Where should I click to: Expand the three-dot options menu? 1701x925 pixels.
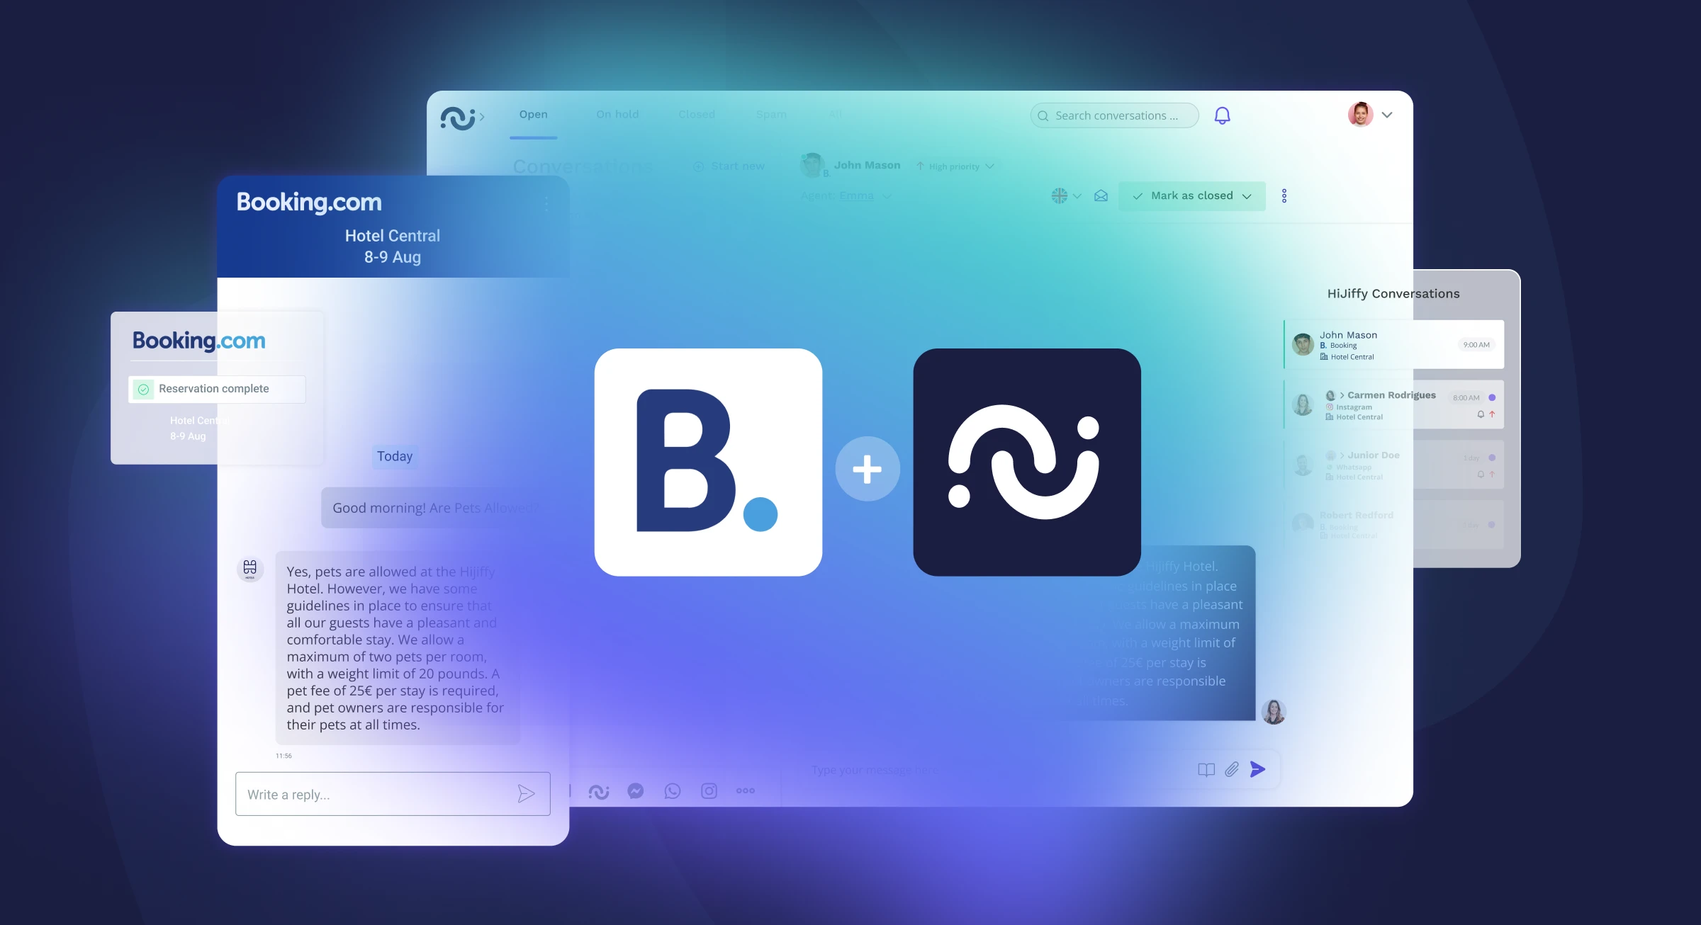[x=1284, y=196]
